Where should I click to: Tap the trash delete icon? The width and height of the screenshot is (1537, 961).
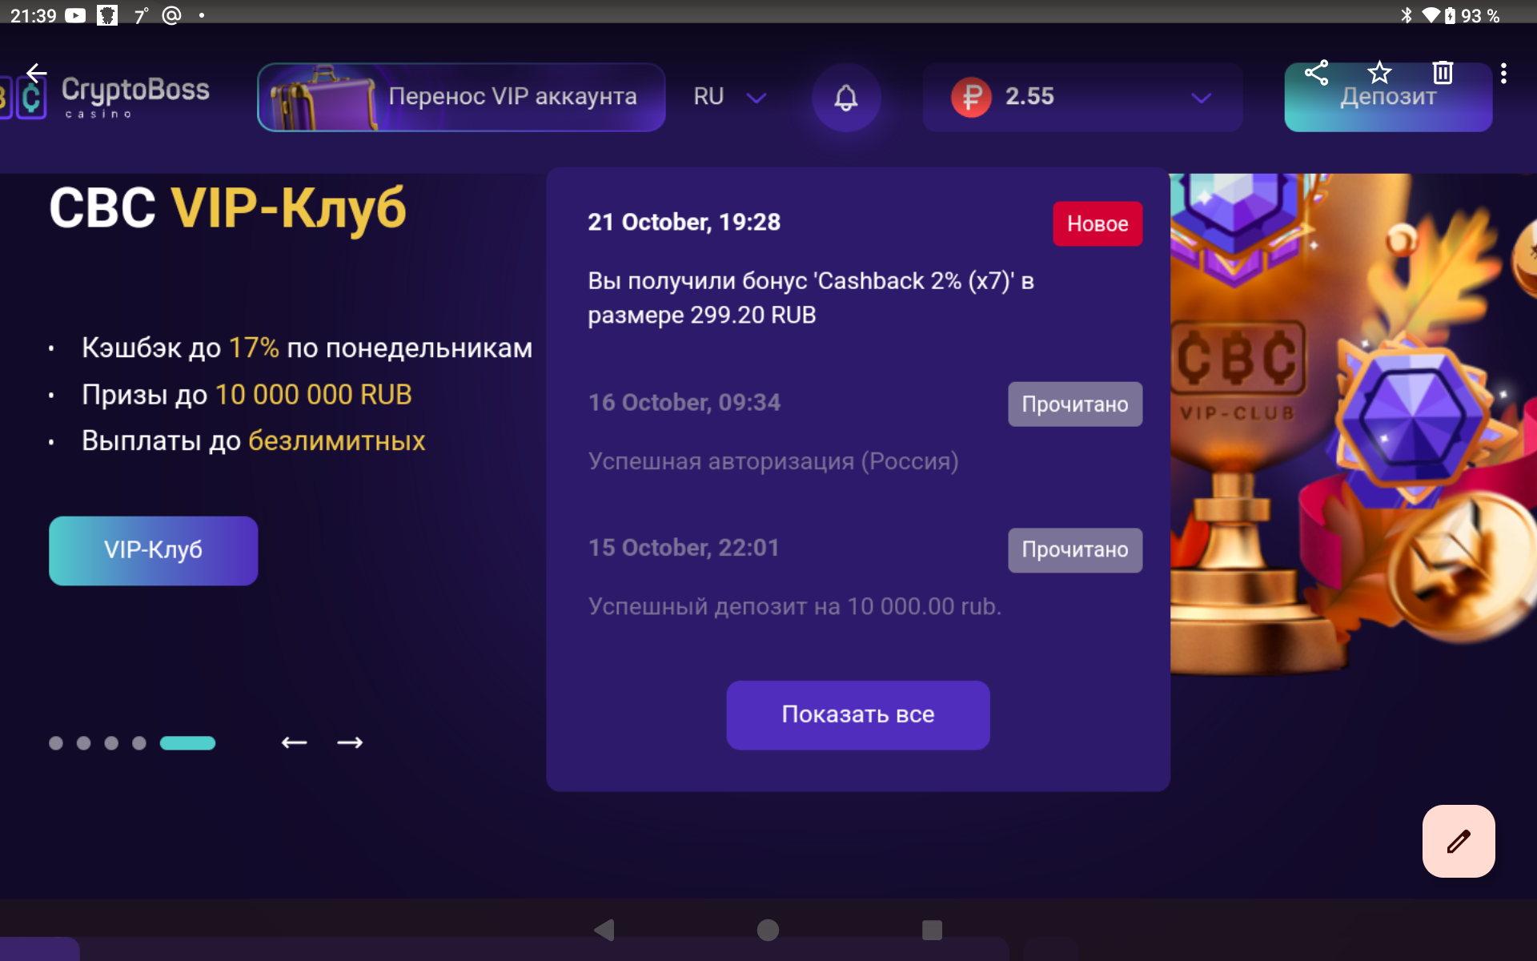pos(1443,73)
